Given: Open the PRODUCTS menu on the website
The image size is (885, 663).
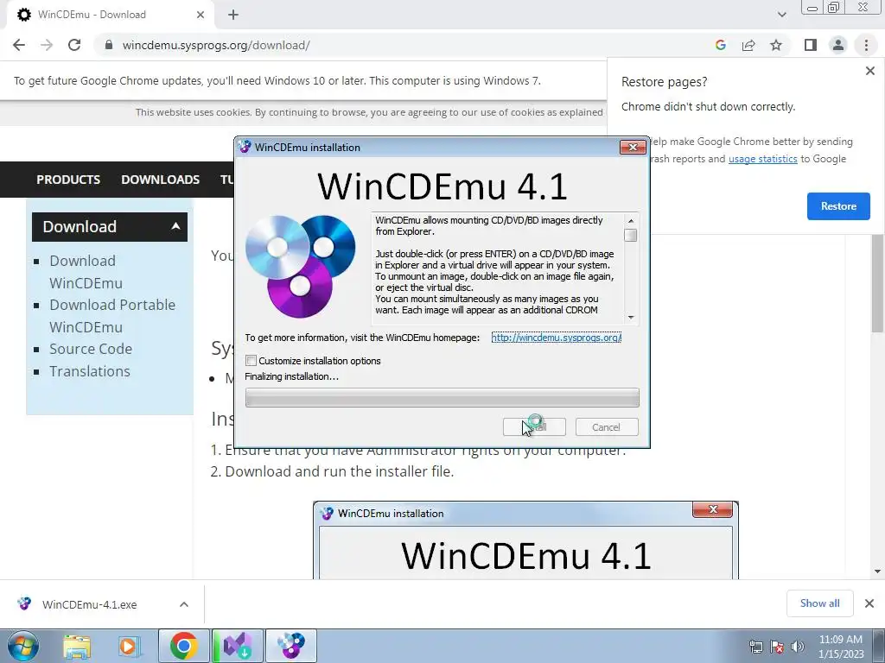Looking at the screenshot, I should pos(68,180).
